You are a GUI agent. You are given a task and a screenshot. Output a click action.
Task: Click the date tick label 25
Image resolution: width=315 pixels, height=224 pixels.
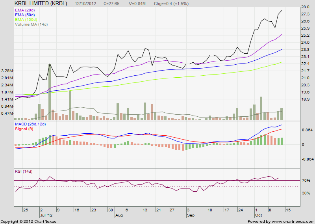pos(26,210)
